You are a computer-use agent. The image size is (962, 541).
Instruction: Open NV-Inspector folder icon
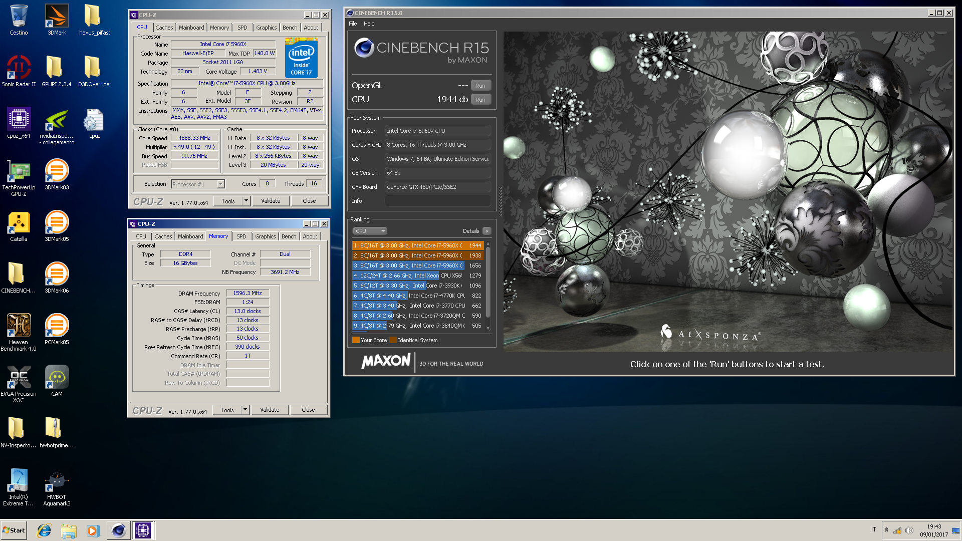click(x=19, y=432)
